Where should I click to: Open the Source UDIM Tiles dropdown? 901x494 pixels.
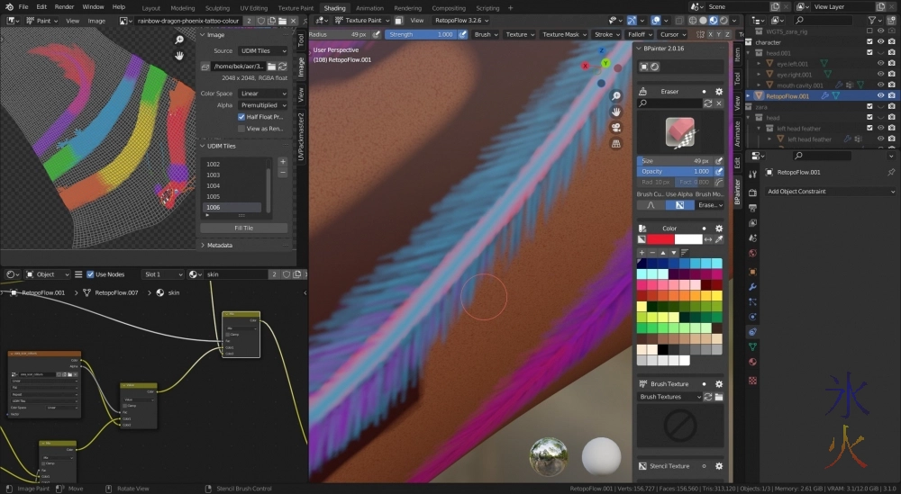click(262, 51)
